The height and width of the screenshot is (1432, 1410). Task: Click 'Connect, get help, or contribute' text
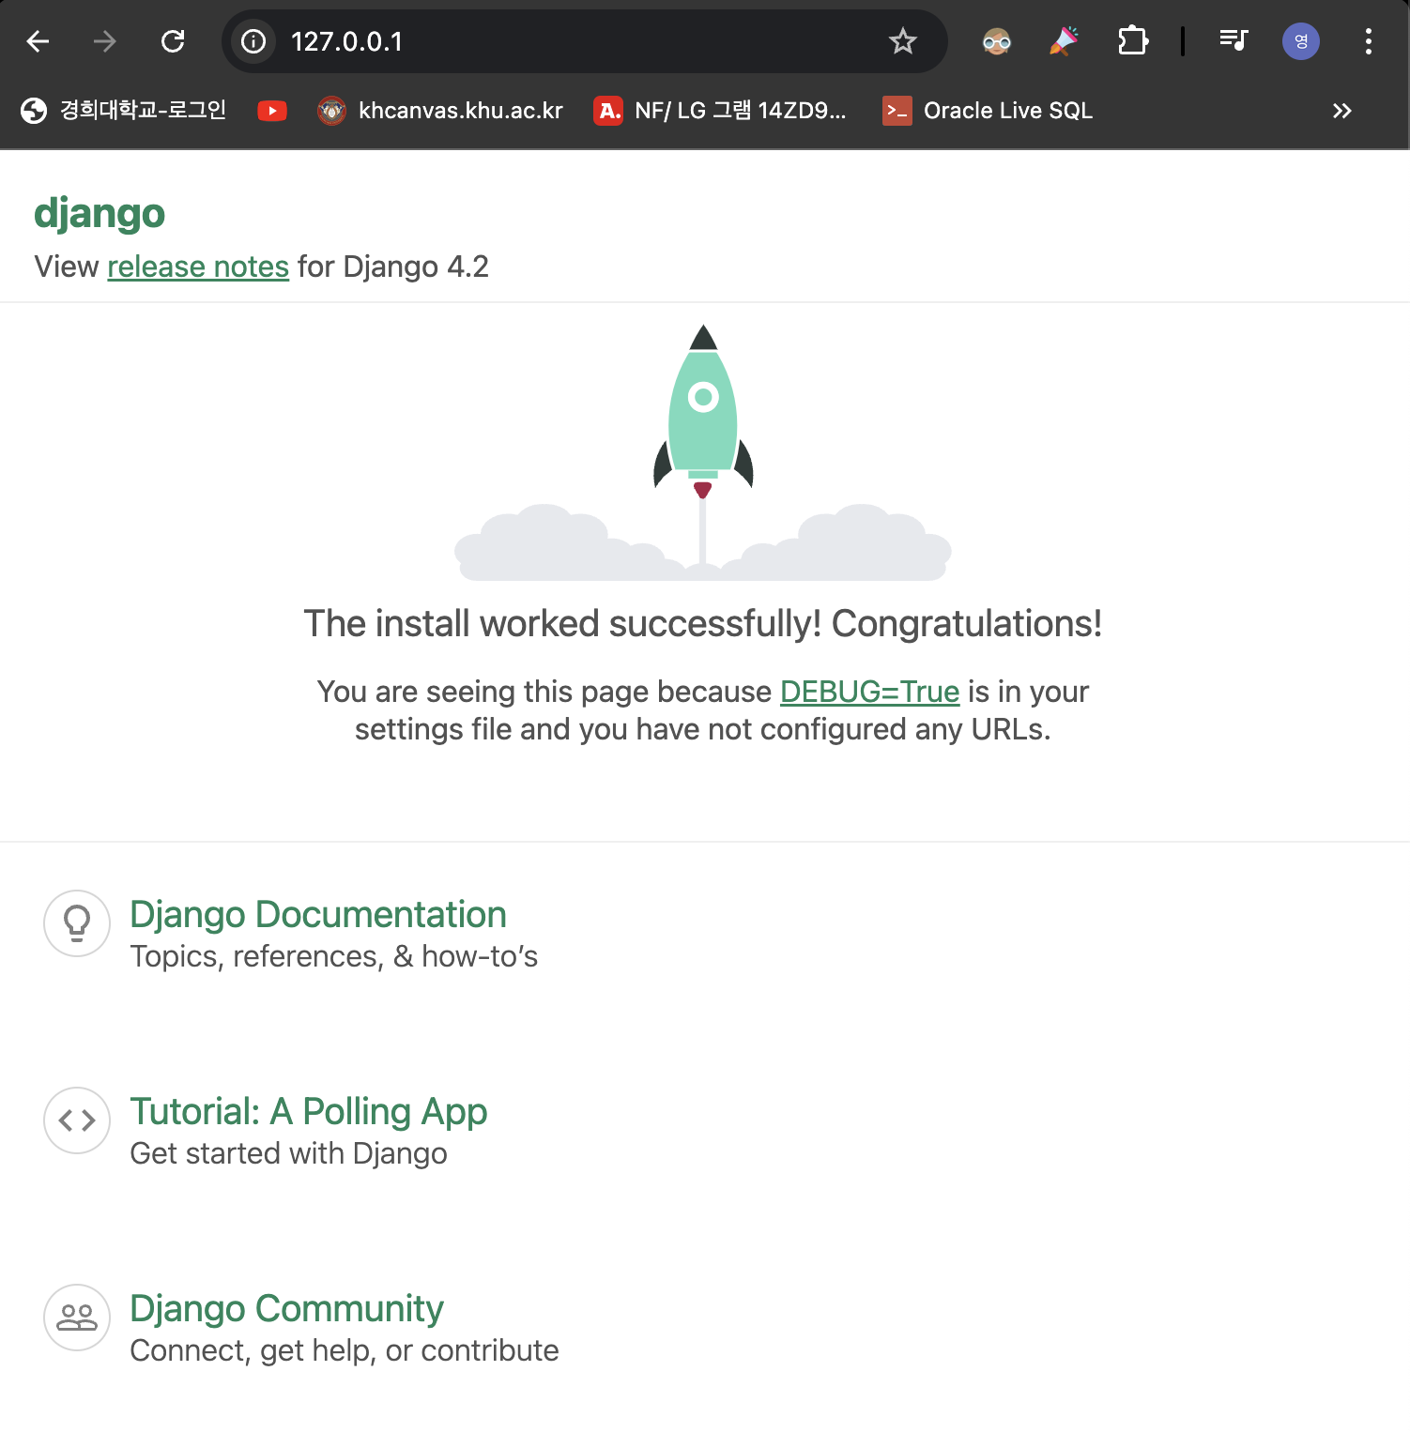(x=345, y=1350)
